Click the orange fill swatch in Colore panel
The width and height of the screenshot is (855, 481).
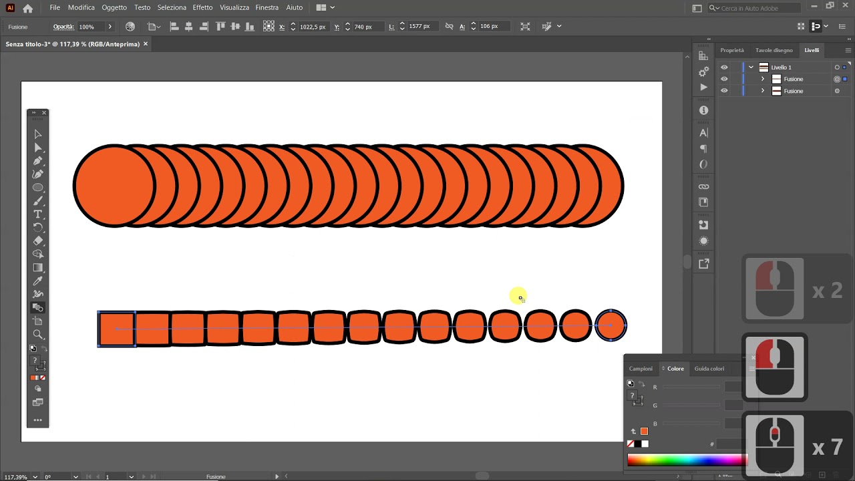click(x=644, y=431)
